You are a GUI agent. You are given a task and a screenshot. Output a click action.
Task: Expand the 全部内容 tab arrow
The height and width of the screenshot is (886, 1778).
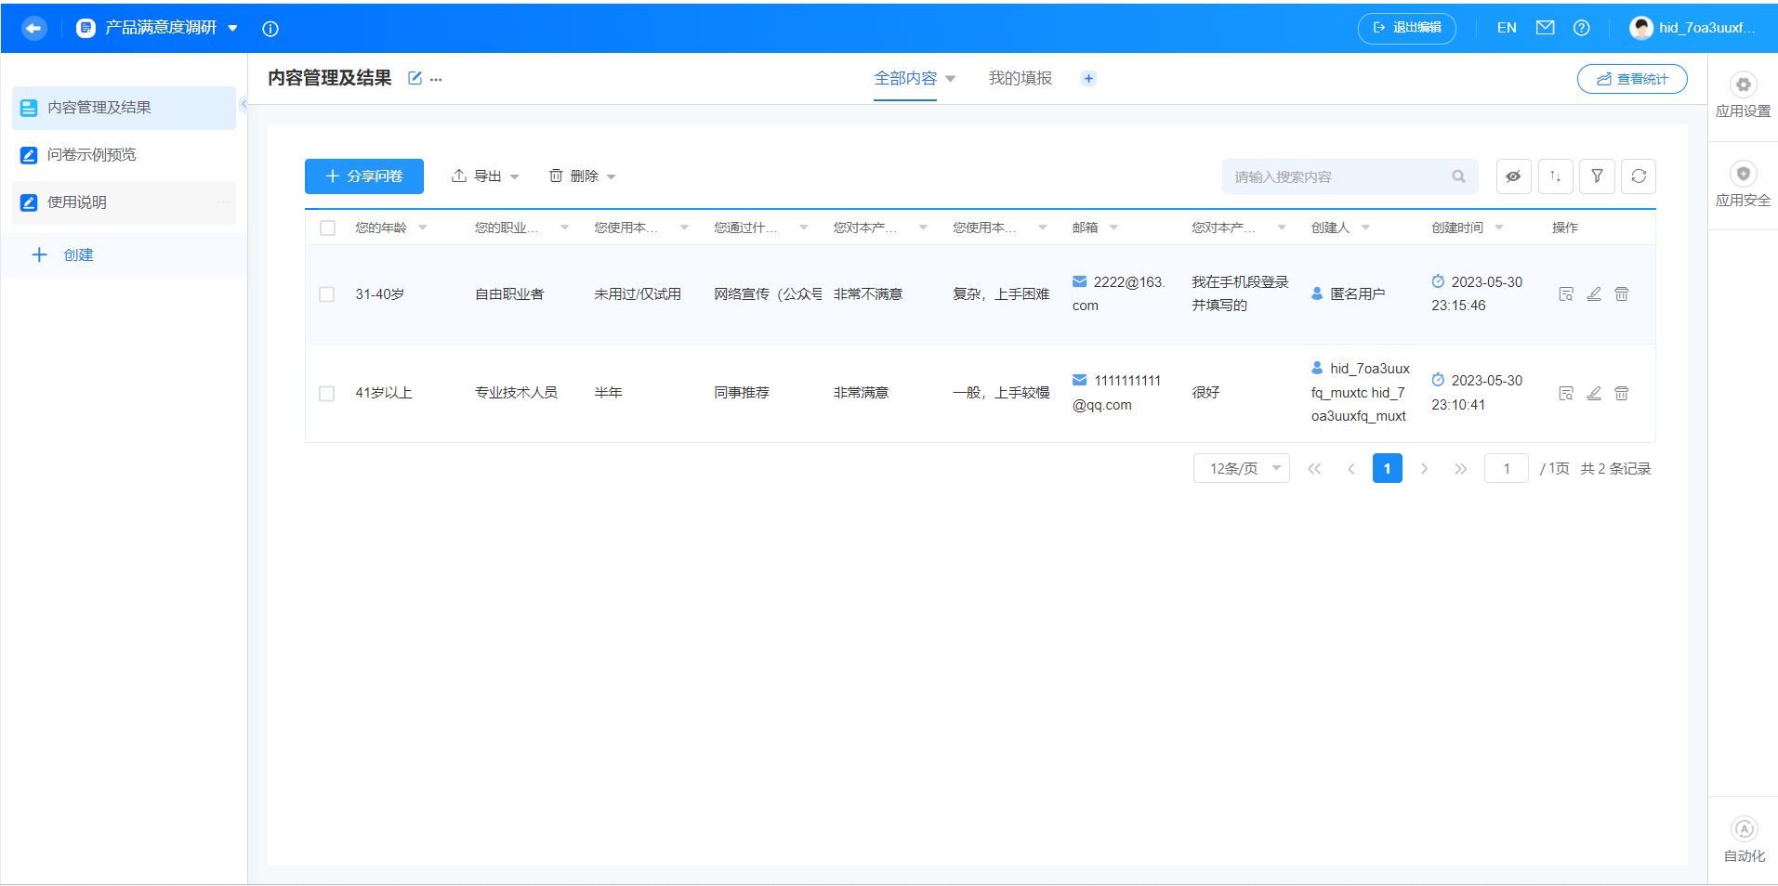[x=951, y=79]
